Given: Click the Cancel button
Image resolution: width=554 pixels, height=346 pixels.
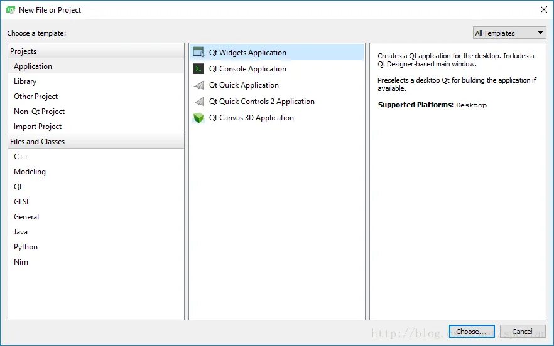Looking at the screenshot, I should 523,332.
